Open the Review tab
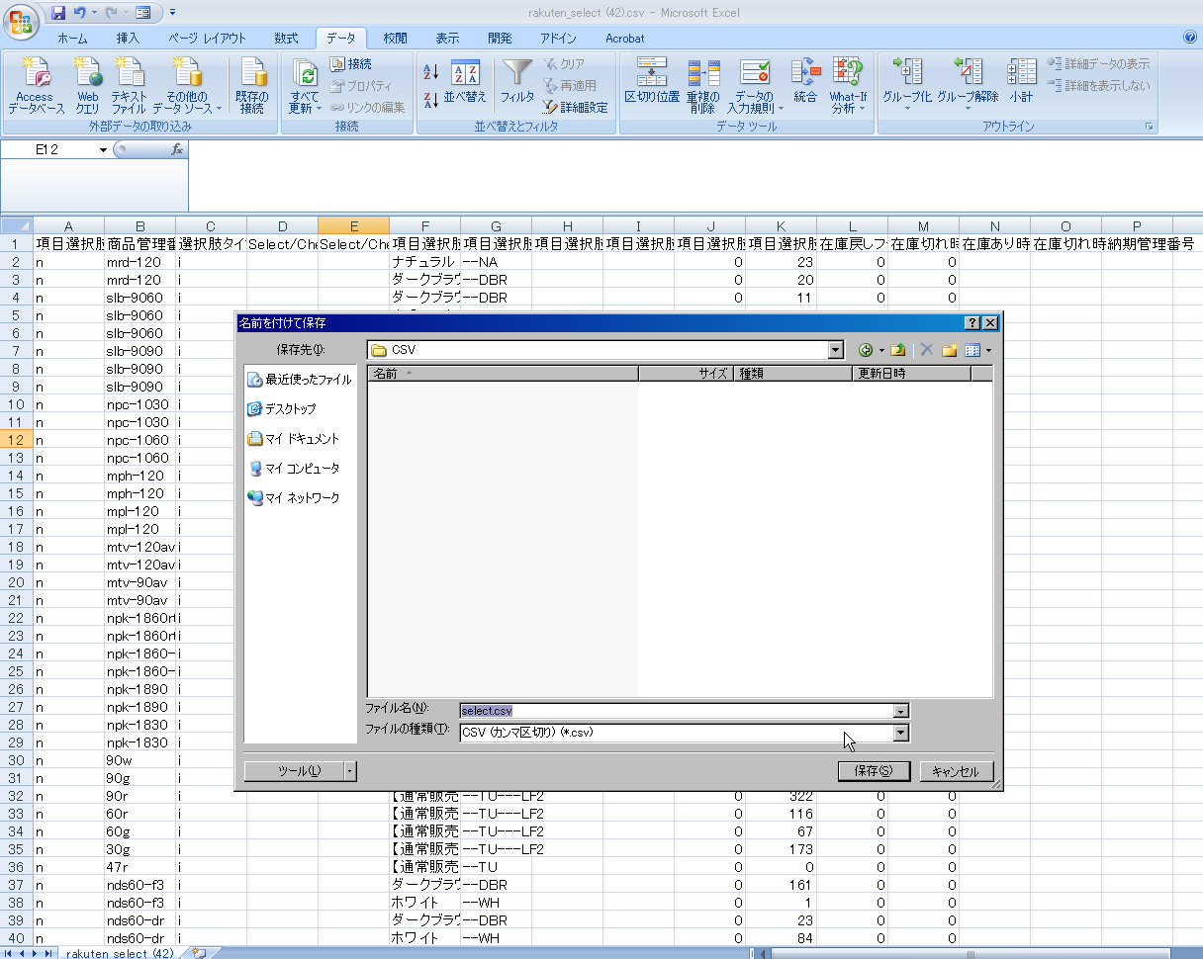The image size is (1203, 959). (x=395, y=39)
